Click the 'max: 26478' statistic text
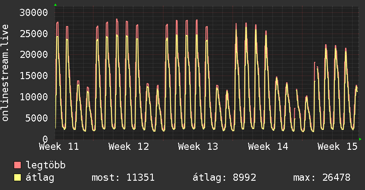365x190 pixels. 322,178
